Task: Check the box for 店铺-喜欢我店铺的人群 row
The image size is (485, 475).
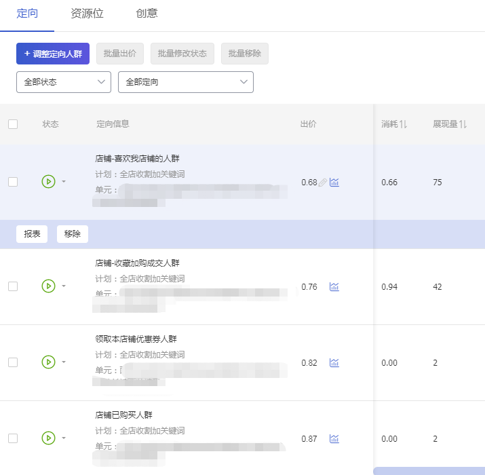Action: [13, 182]
